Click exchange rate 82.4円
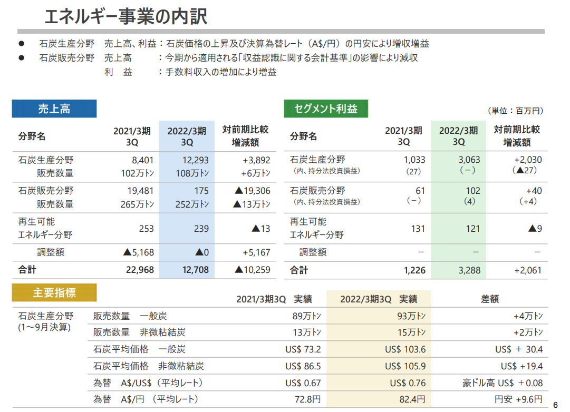Viewport: 570px width, 412px height. pyautogui.click(x=412, y=399)
